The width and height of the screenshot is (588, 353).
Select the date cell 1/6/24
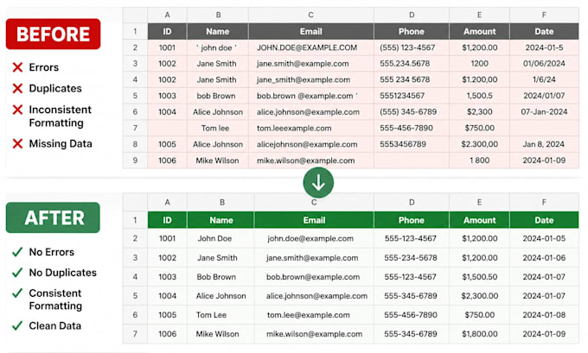coord(544,79)
